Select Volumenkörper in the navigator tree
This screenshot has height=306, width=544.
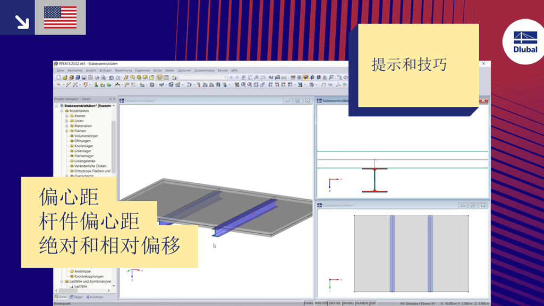click(86, 136)
